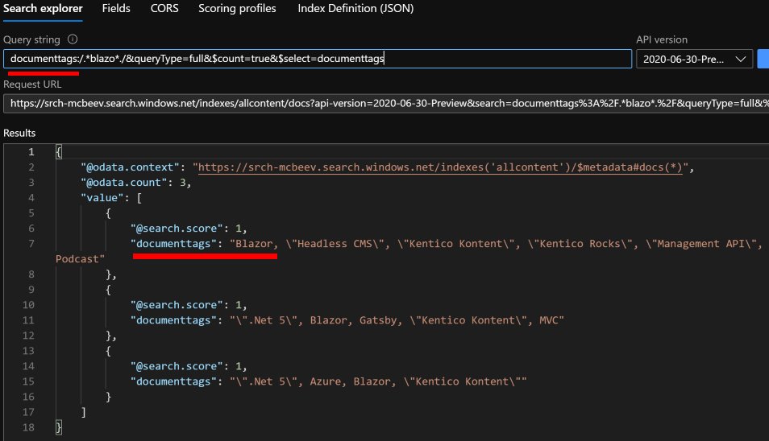Click the "Blazor, \"Headless CMS\"" value text
769x441 pixels.
point(306,244)
